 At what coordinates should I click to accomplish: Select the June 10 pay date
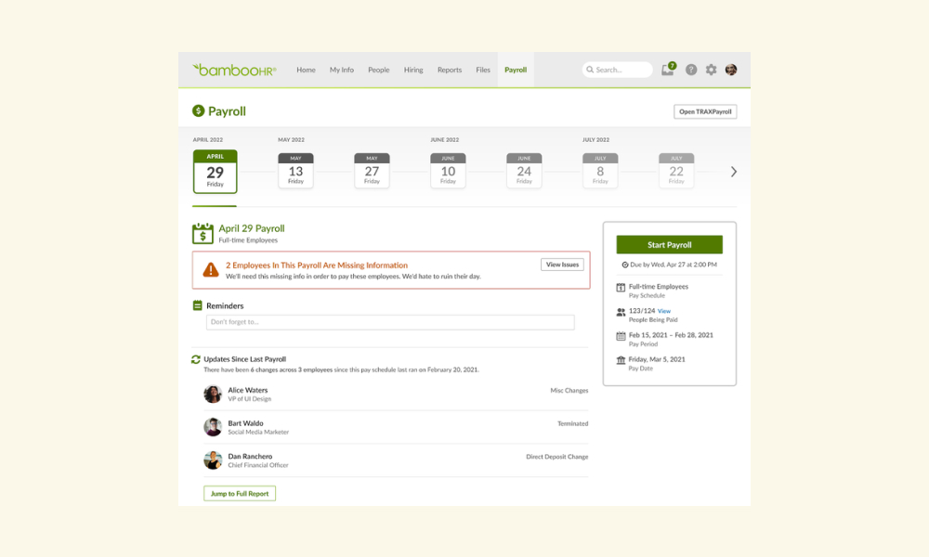point(448,171)
